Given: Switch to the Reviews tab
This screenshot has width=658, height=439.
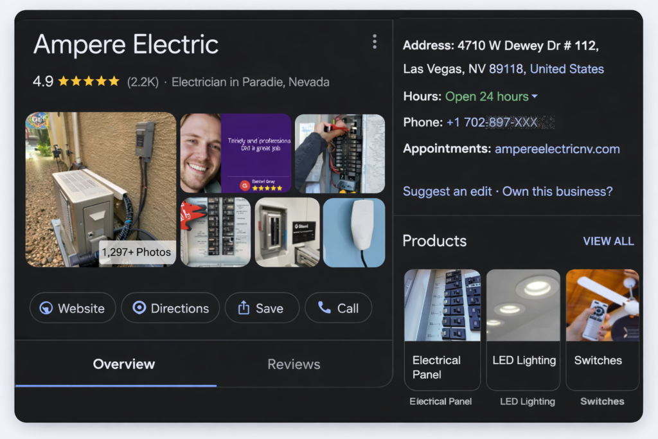Looking at the screenshot, I should click(x=294, y=364).
